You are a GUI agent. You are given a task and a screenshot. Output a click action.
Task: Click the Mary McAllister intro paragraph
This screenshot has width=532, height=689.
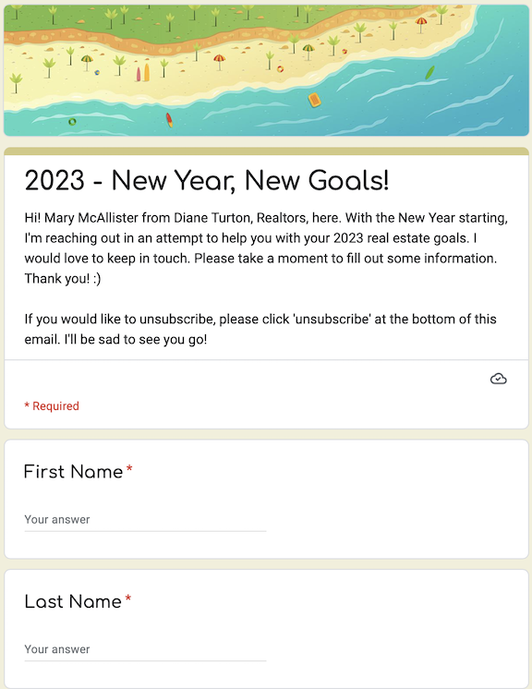tap(266, 248)
